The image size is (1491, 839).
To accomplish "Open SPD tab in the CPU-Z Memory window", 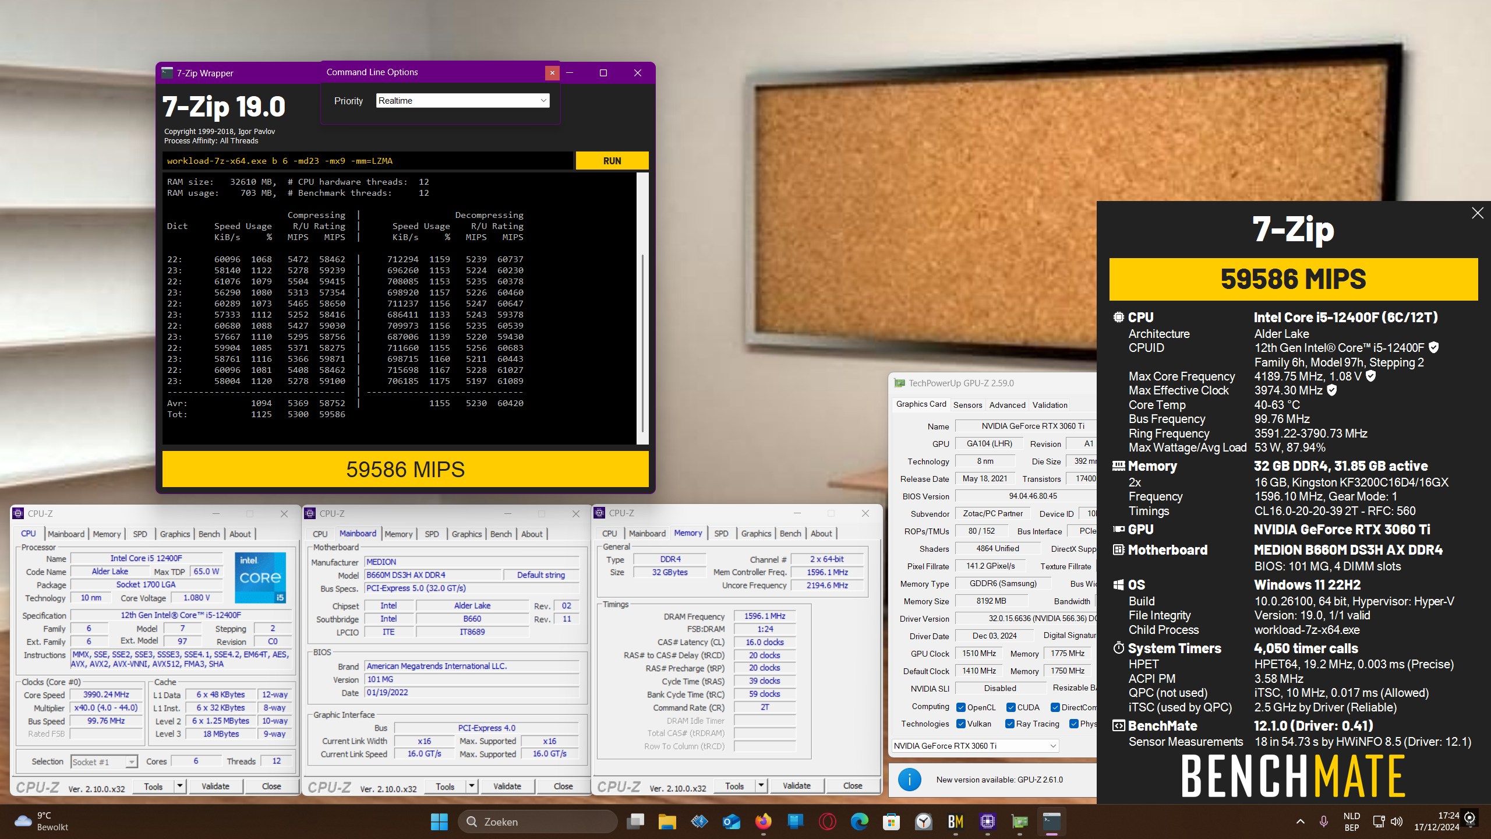I will tap(721, 533).
